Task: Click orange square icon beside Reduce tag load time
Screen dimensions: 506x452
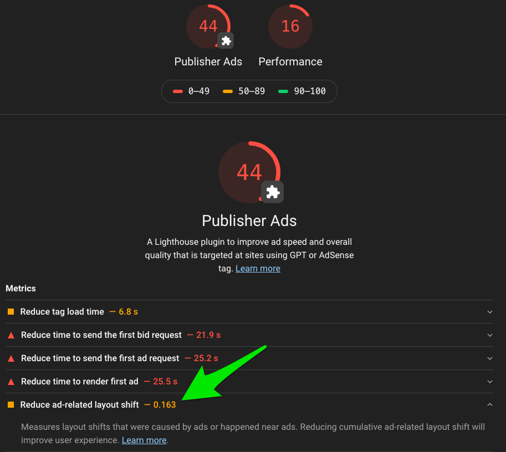Action: [x=11, y=312]
